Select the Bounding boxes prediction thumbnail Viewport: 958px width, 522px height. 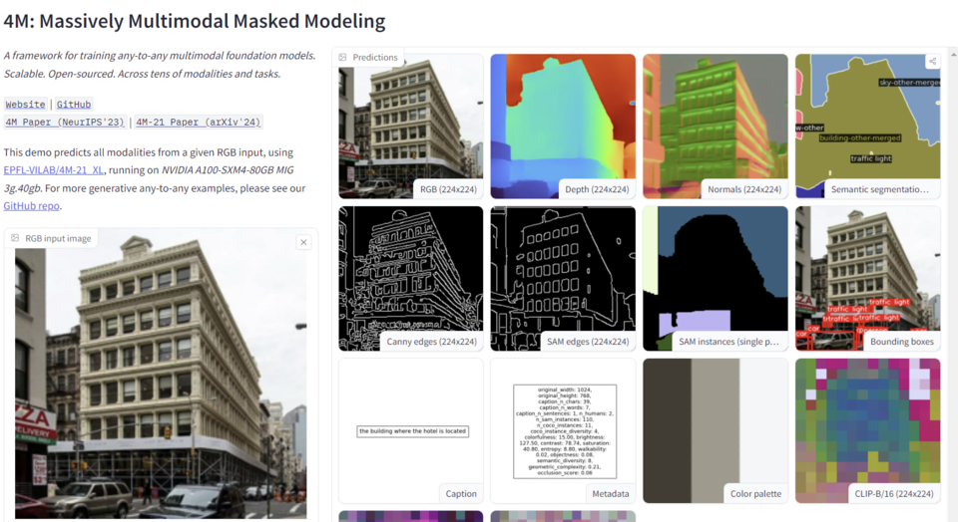867,278
